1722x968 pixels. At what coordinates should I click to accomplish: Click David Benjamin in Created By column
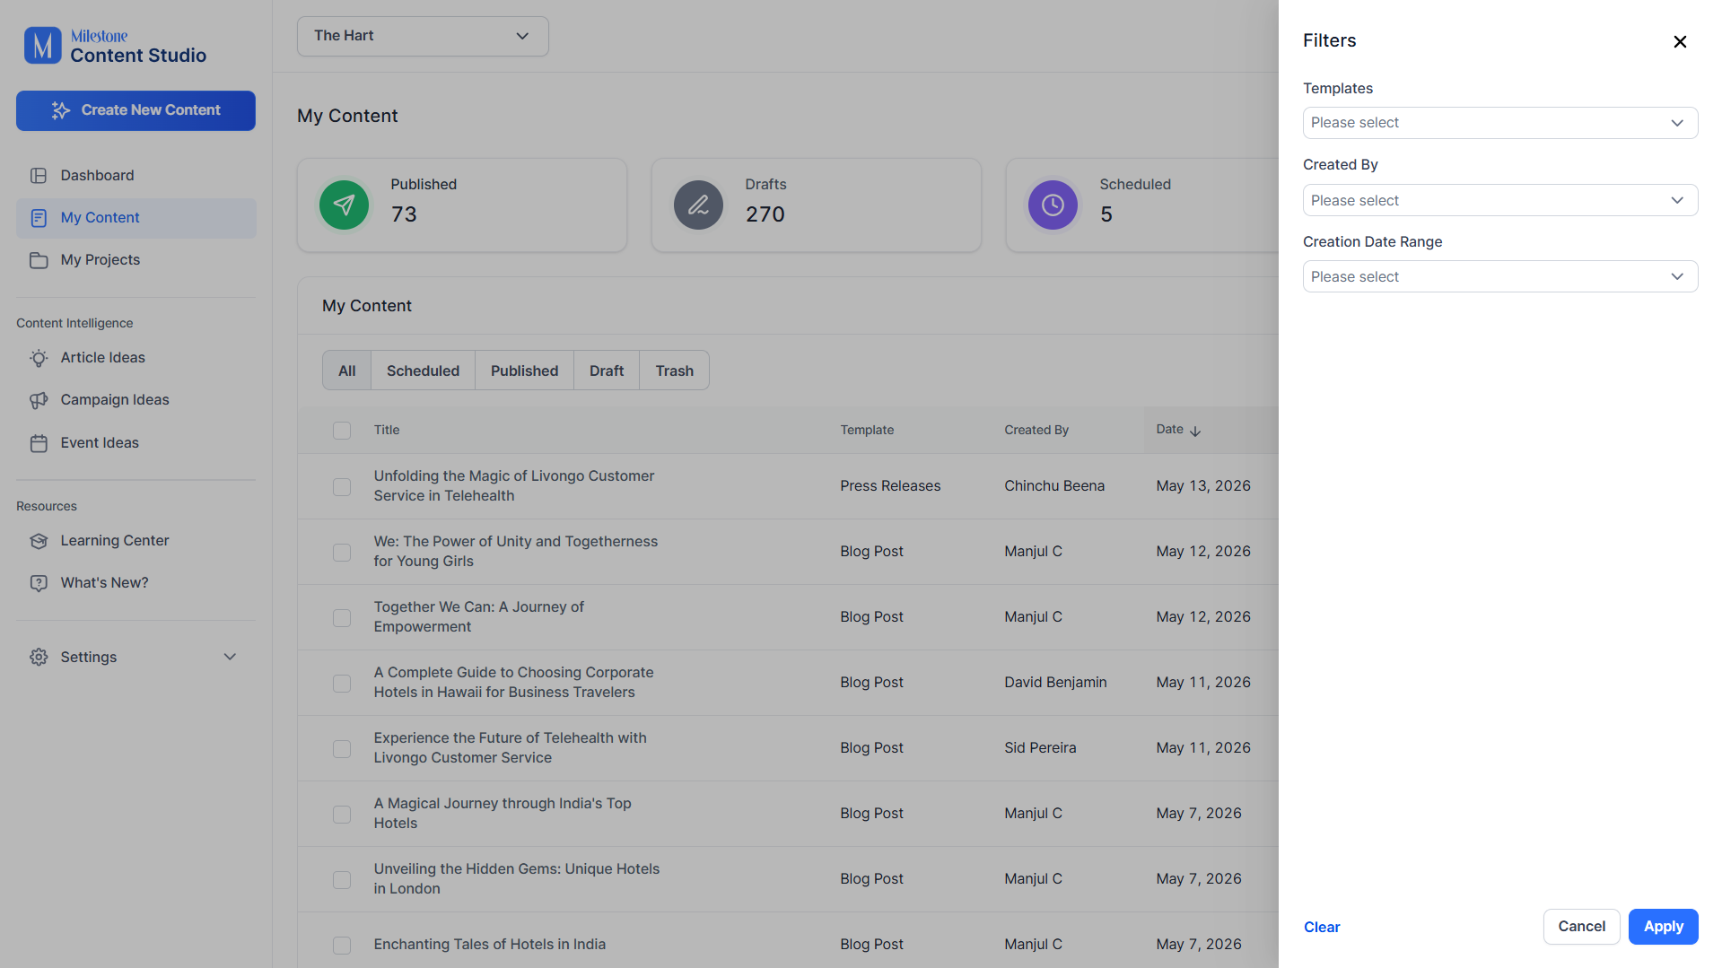(1055, 683)
